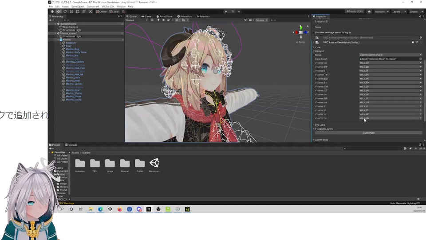Open the Shaded draw mode dropdown
This screenshot has height=240, width=426.
click(136, 20)
